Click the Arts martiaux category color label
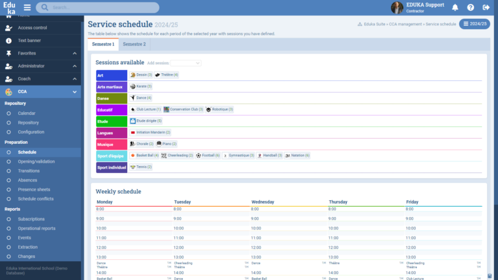This screenshot has height=280, width=498. (x=112, y=87)
